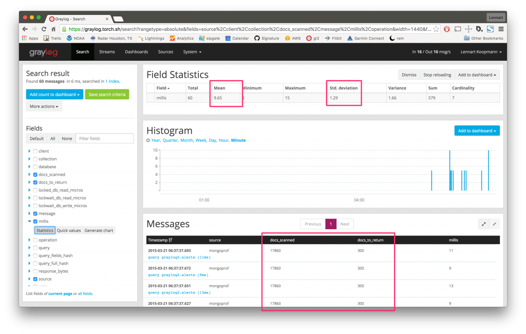Open the More actions dropdown
The height and width of the screenshot is (334, 526).
pyautogui.click(x=44, y=106)
